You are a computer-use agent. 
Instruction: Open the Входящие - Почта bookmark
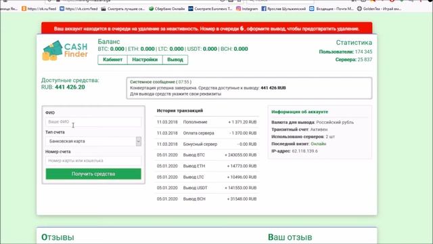tap(332, 9)
